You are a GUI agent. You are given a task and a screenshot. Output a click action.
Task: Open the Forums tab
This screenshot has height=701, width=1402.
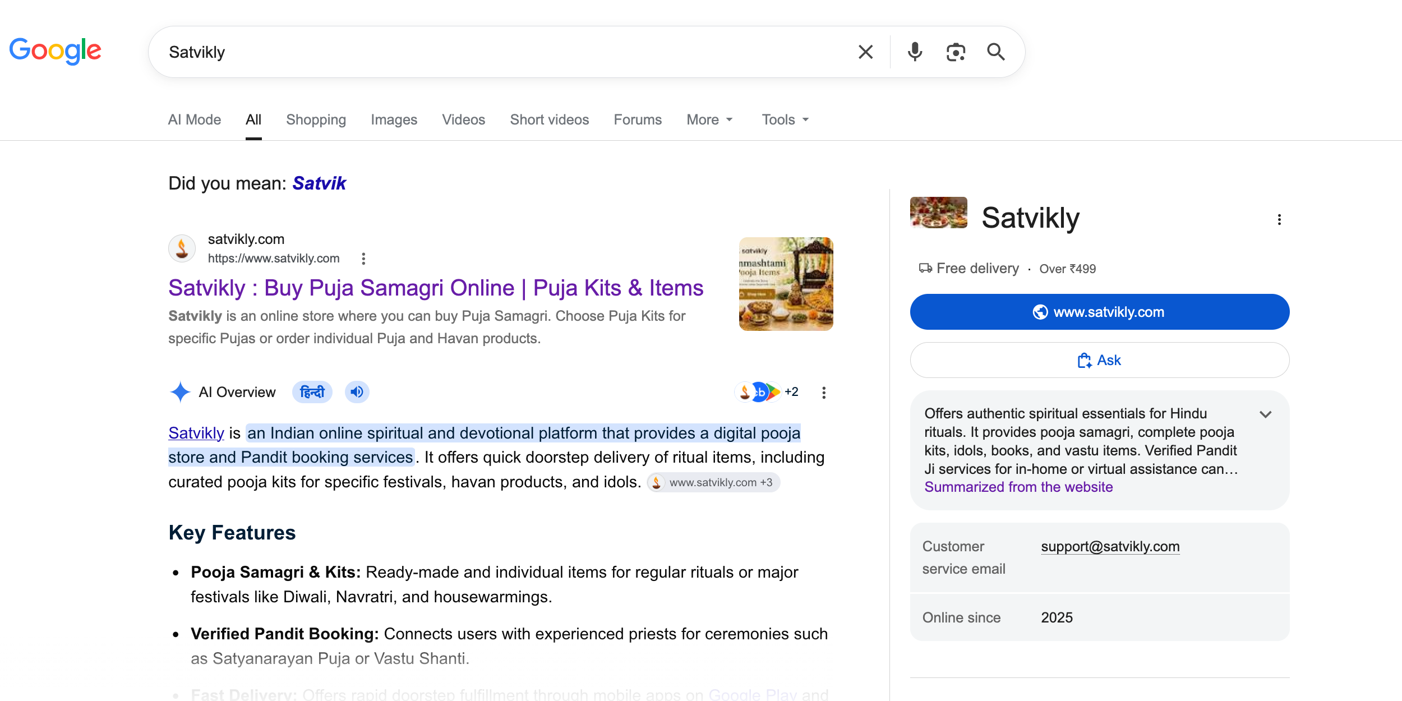[x=638, y=119]
